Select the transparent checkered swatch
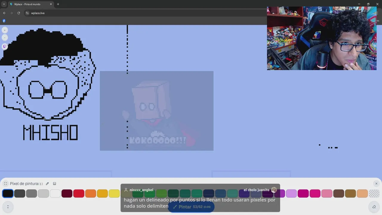Image resolution: width=382 pixels, height=215 pixels. tap(374, 193)
